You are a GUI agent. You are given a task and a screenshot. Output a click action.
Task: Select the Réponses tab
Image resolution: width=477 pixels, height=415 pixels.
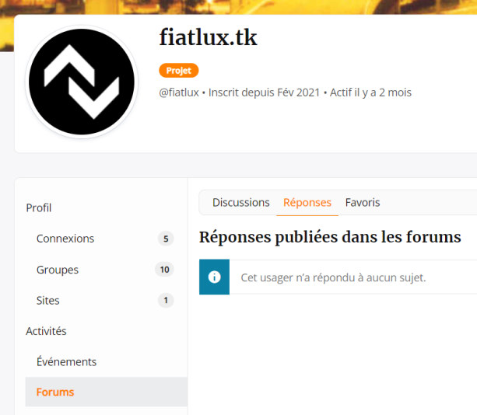point(307,203)
